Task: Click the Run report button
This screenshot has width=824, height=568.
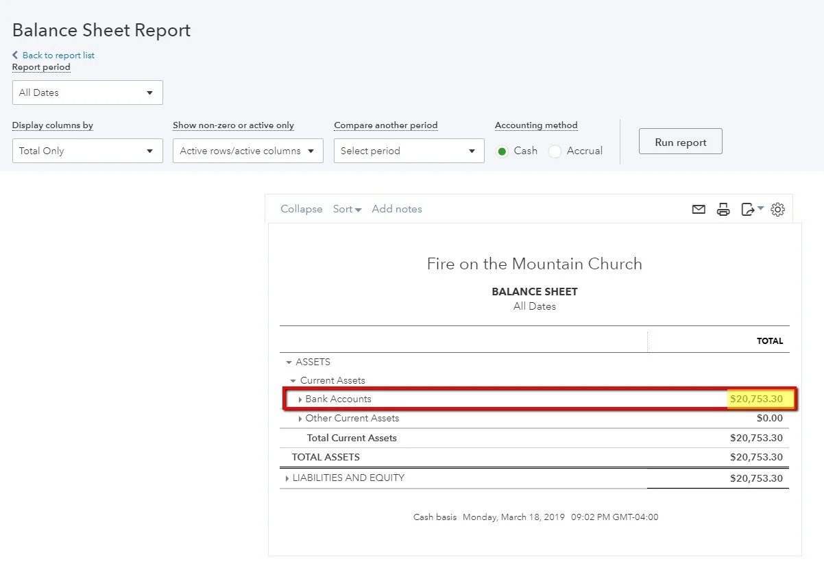Action: coord(680,142)
